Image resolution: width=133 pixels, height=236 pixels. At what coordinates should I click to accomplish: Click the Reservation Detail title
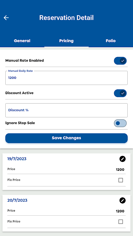pos(66,18)
